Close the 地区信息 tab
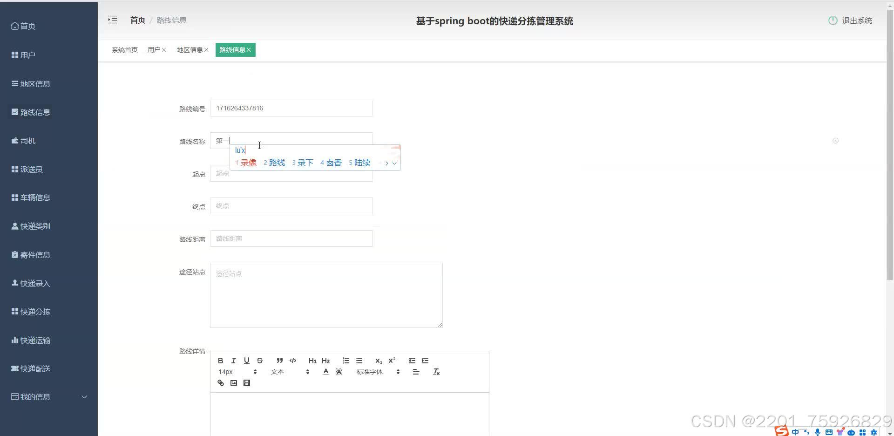This screenshot has width=894, height=436. pyautogui.click(x=206, y=50)
